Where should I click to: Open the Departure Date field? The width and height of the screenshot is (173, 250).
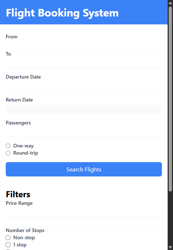(84, 86)
